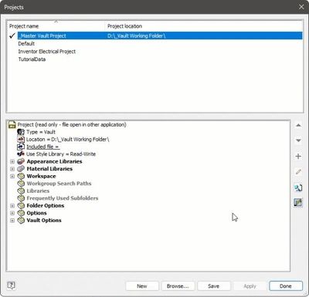This screenshot has height=297, width=309.
Task: Select the Libraries label
Action: point(38,191)
